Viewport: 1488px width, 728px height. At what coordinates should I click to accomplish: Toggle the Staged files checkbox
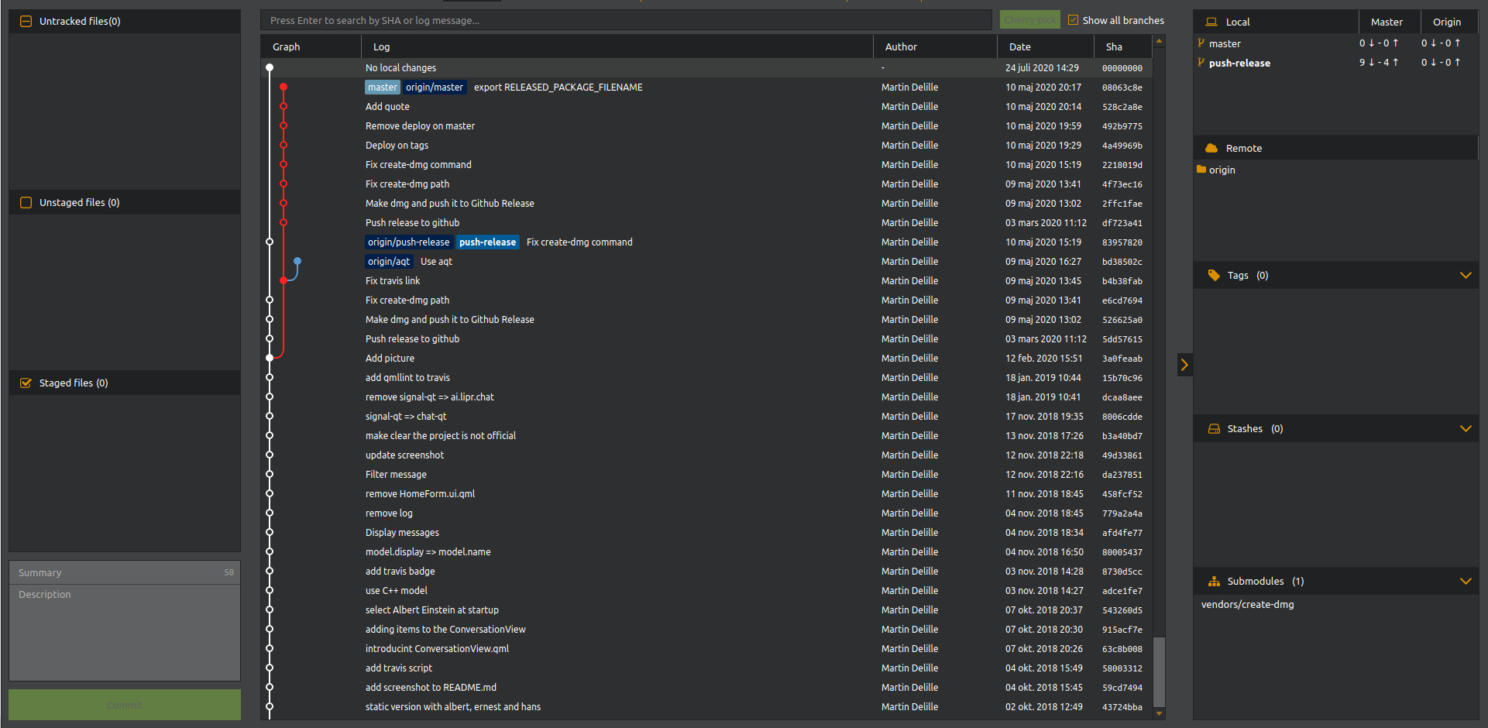(26, 383)
